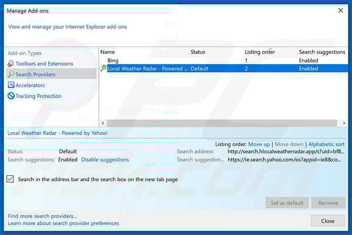
Task: Select Search Providers add-on type
Action: (x=51, y=74)
